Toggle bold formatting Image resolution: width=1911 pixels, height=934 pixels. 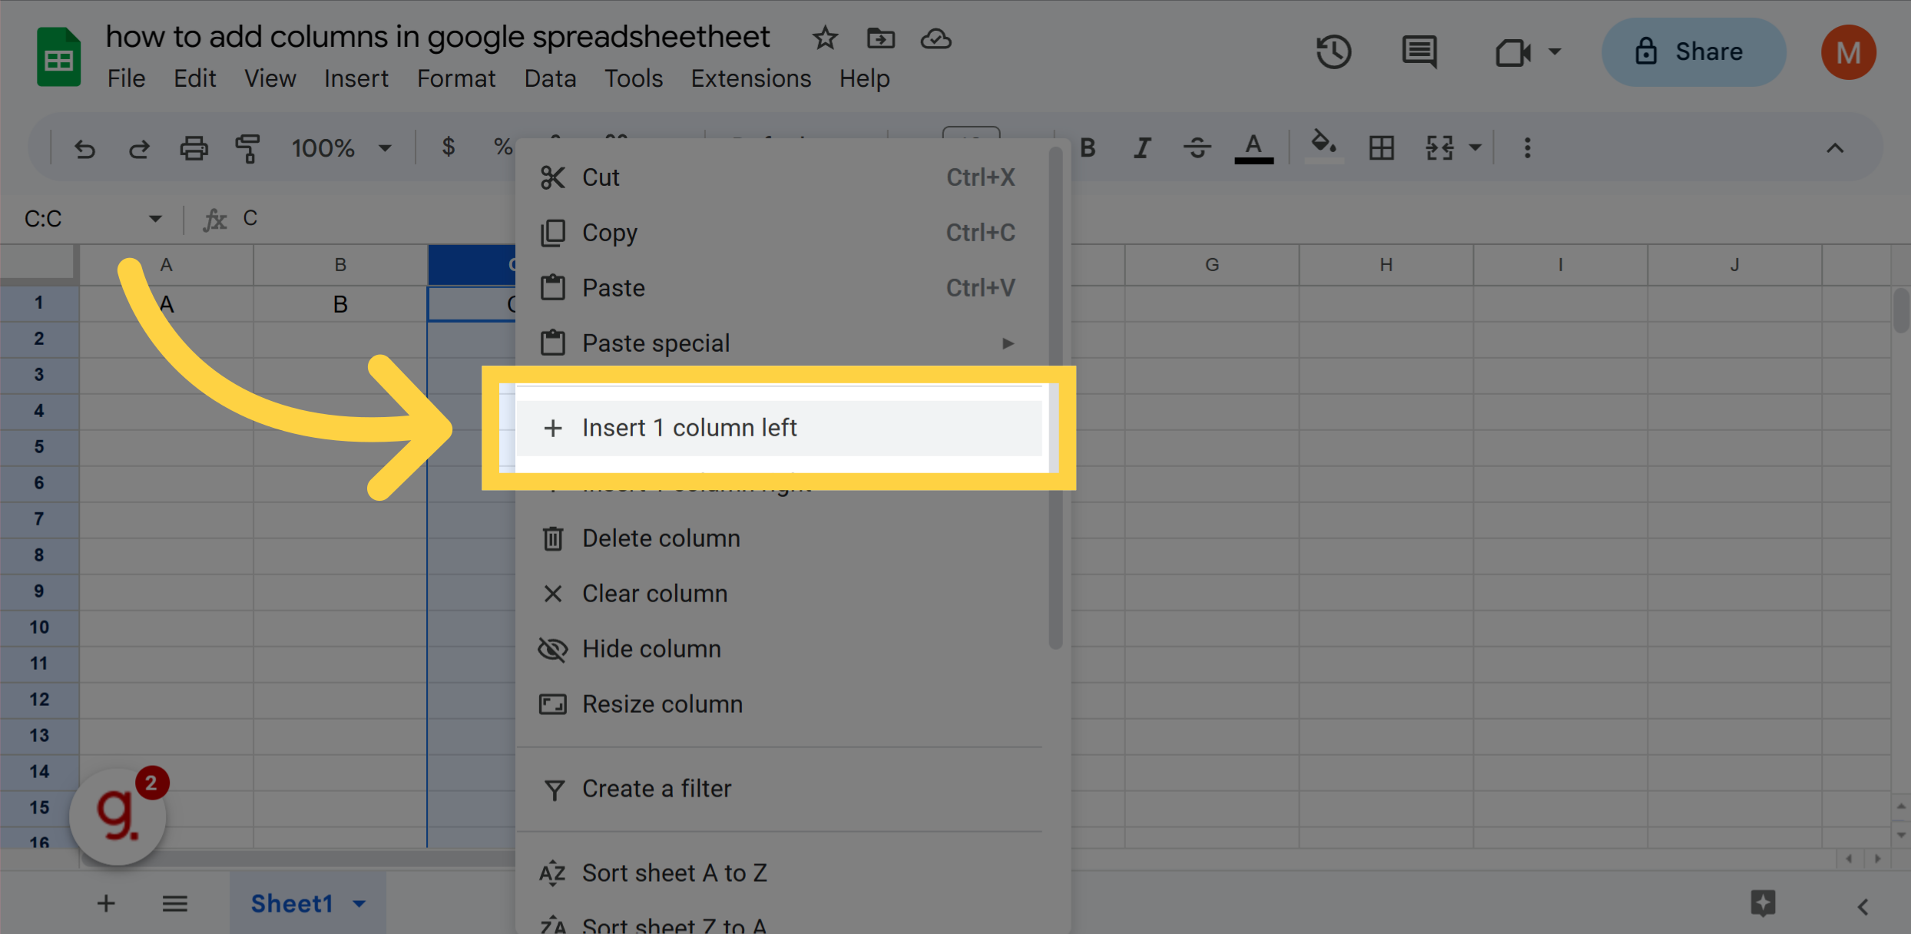coord(1087,147)
